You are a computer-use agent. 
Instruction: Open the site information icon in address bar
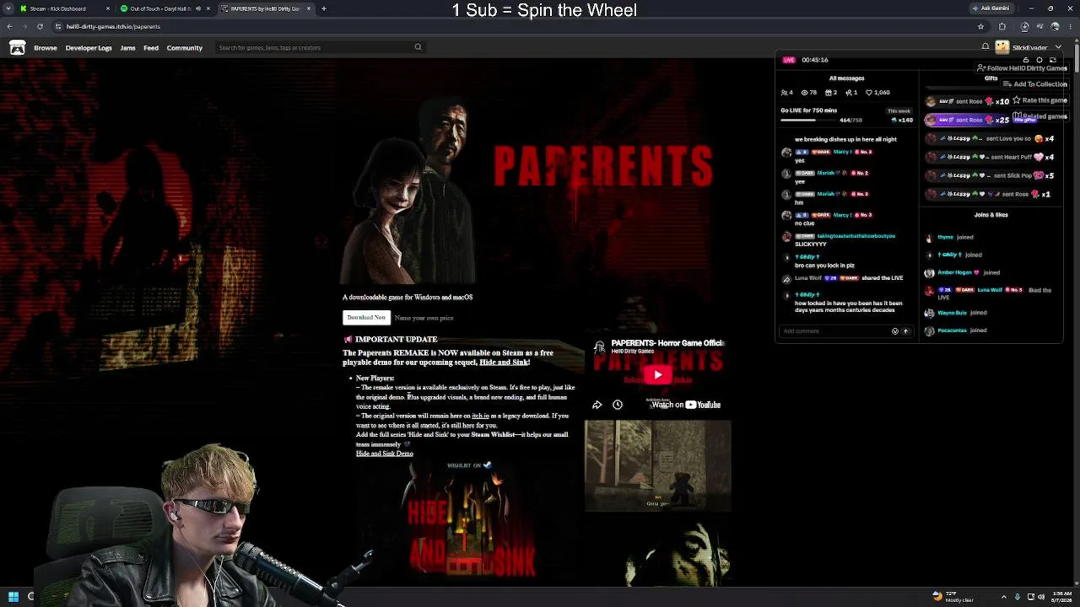(x=57, y=26)
